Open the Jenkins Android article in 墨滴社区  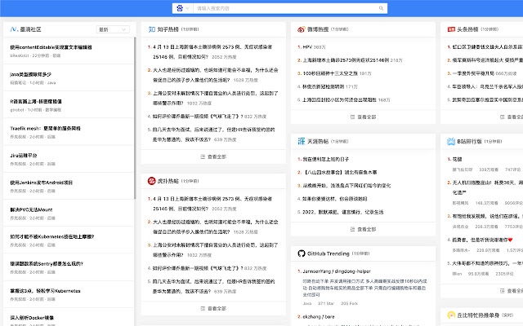(x=41, y=183)
